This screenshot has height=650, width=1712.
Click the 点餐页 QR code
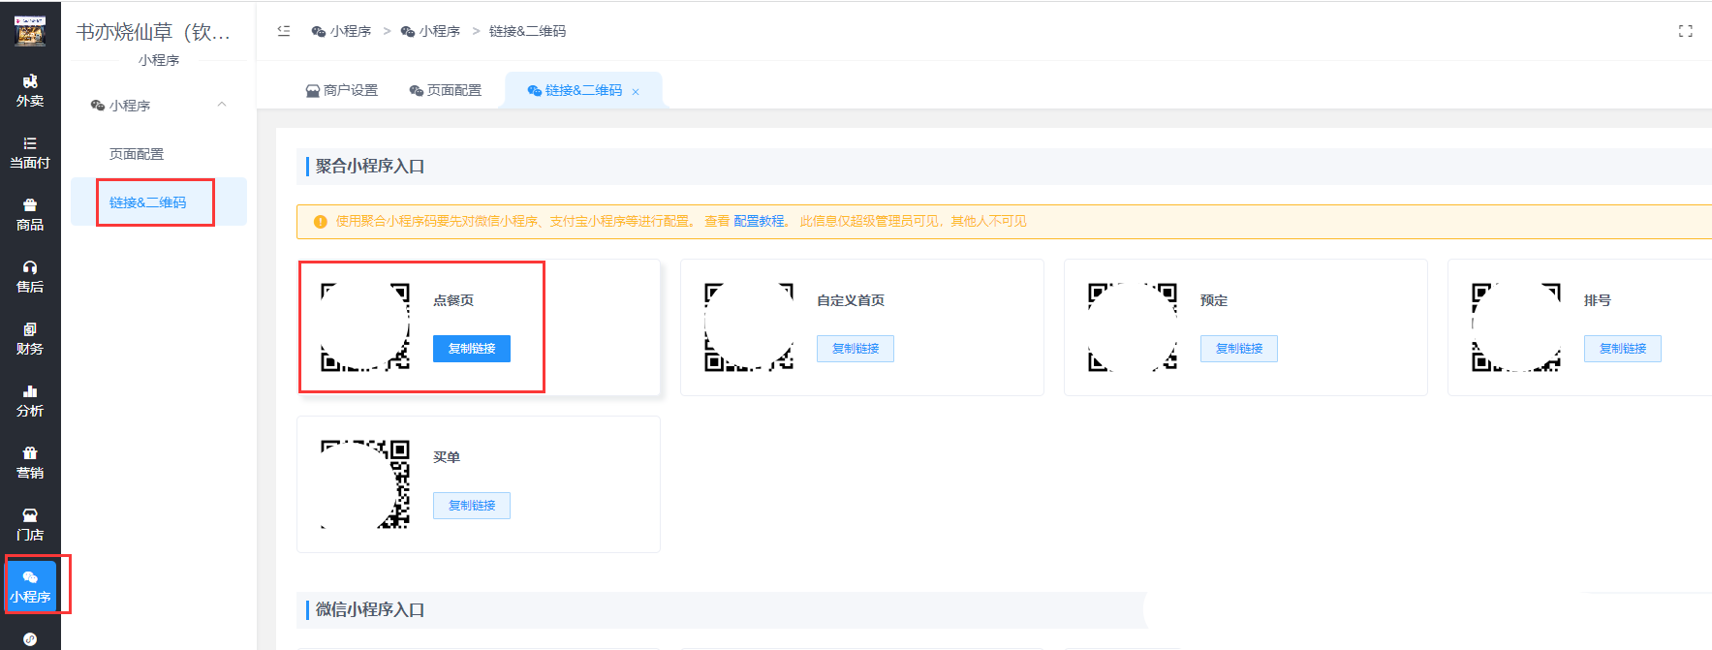pos(365,327)
